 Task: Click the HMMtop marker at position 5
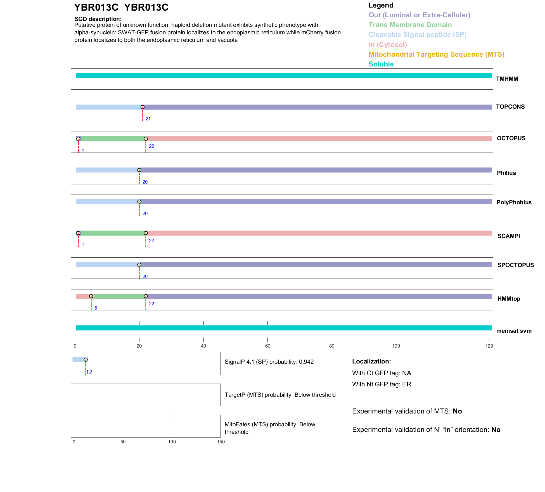[x=91, y=296]
